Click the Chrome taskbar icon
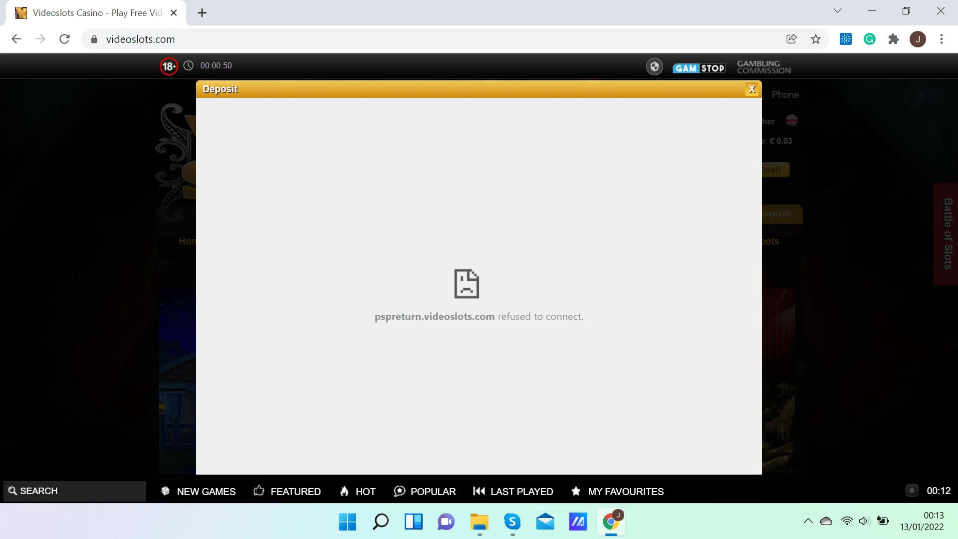 [x=611, y=522]
